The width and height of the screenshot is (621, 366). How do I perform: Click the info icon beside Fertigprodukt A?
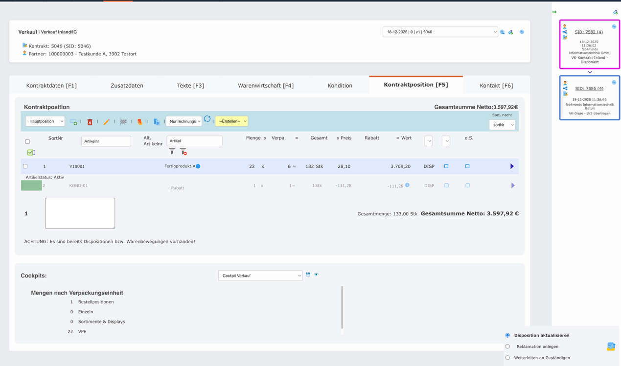pyautogui.click(x=198, y=166)
